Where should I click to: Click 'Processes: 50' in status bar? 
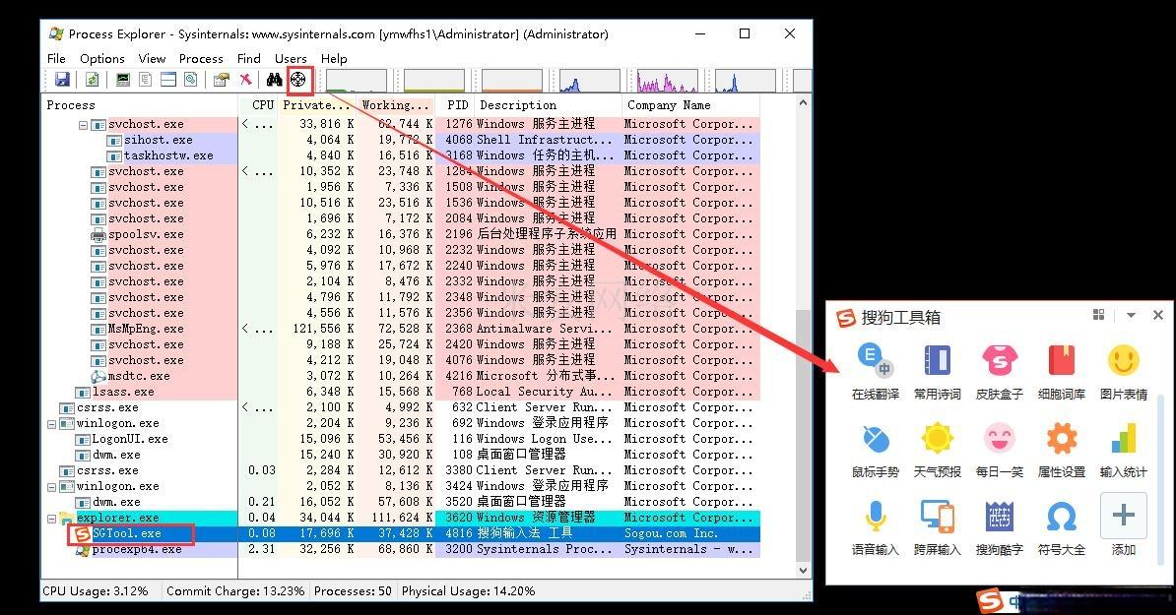353,591
